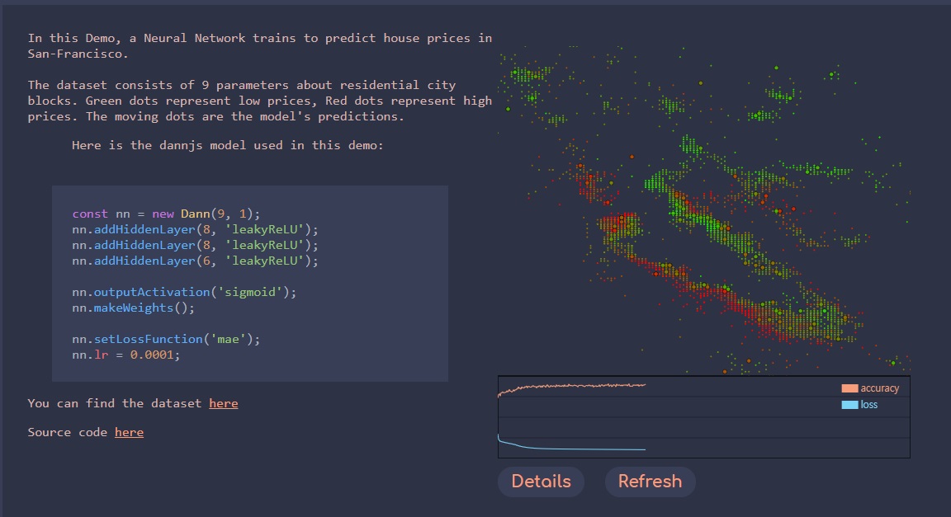Click the code line "nn.addHiddenLayer(6, 'leakyReLU');"
Viewport: 951px width, 517px height.
pos(195,261)
